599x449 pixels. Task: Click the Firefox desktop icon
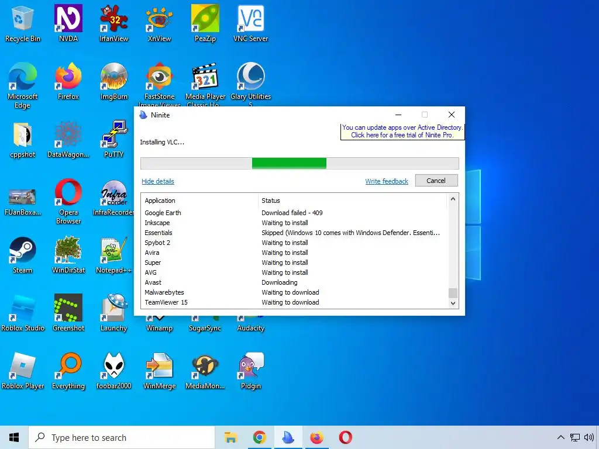tap(68, 82)
